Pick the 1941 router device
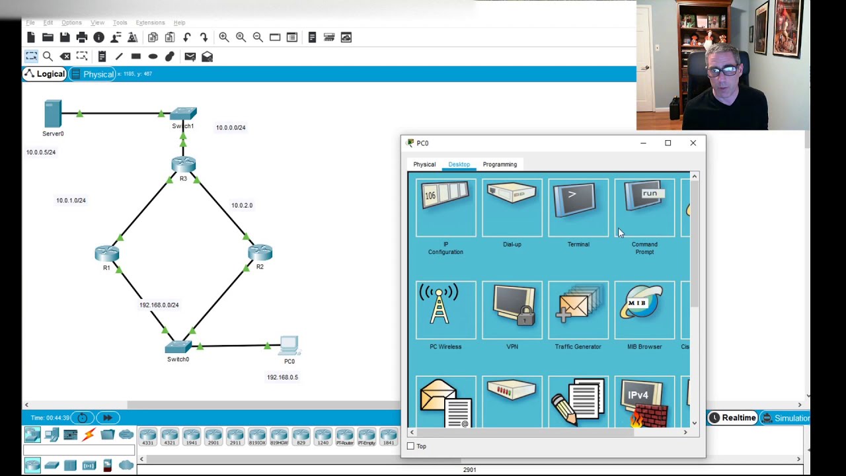The width and height of the screenshot is (846, 476). point(191,437)
